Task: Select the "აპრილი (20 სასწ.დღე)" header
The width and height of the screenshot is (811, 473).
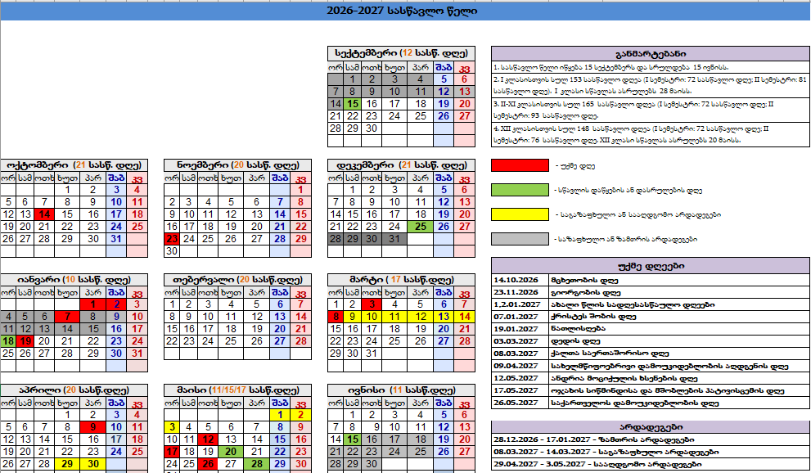Action: point(74,390)
